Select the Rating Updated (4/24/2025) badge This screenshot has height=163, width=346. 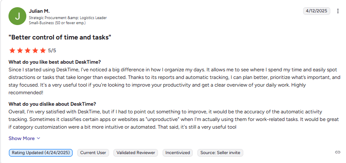pos(41,153)
